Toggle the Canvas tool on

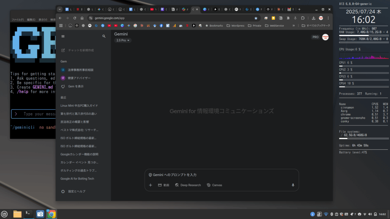tap(214, 185)
